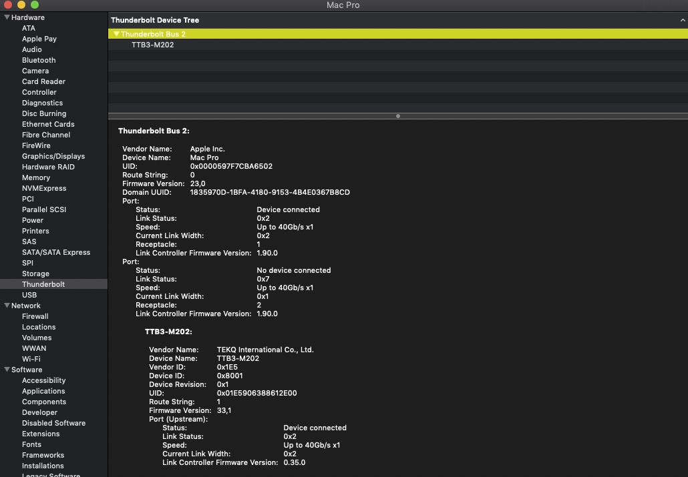Click the pane divider handle dot
The image size is (688, 477).
tap(398, 116)
